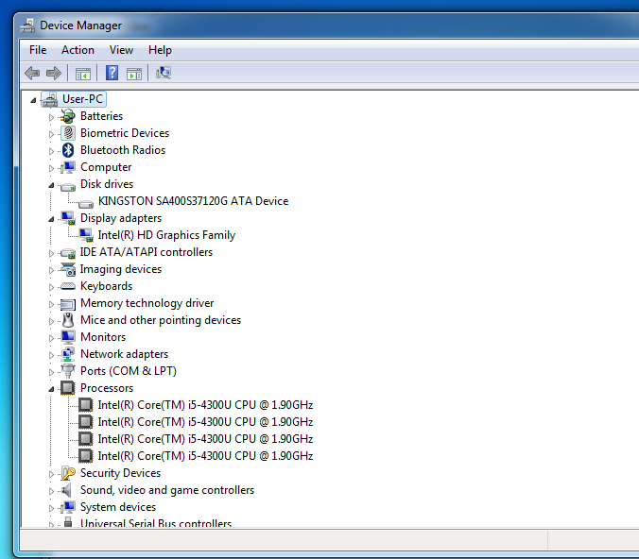This screenshot has width=639, height=559.
Task: Expand the Batteries category
Action: pyautogui.click(x=51, y=117)
